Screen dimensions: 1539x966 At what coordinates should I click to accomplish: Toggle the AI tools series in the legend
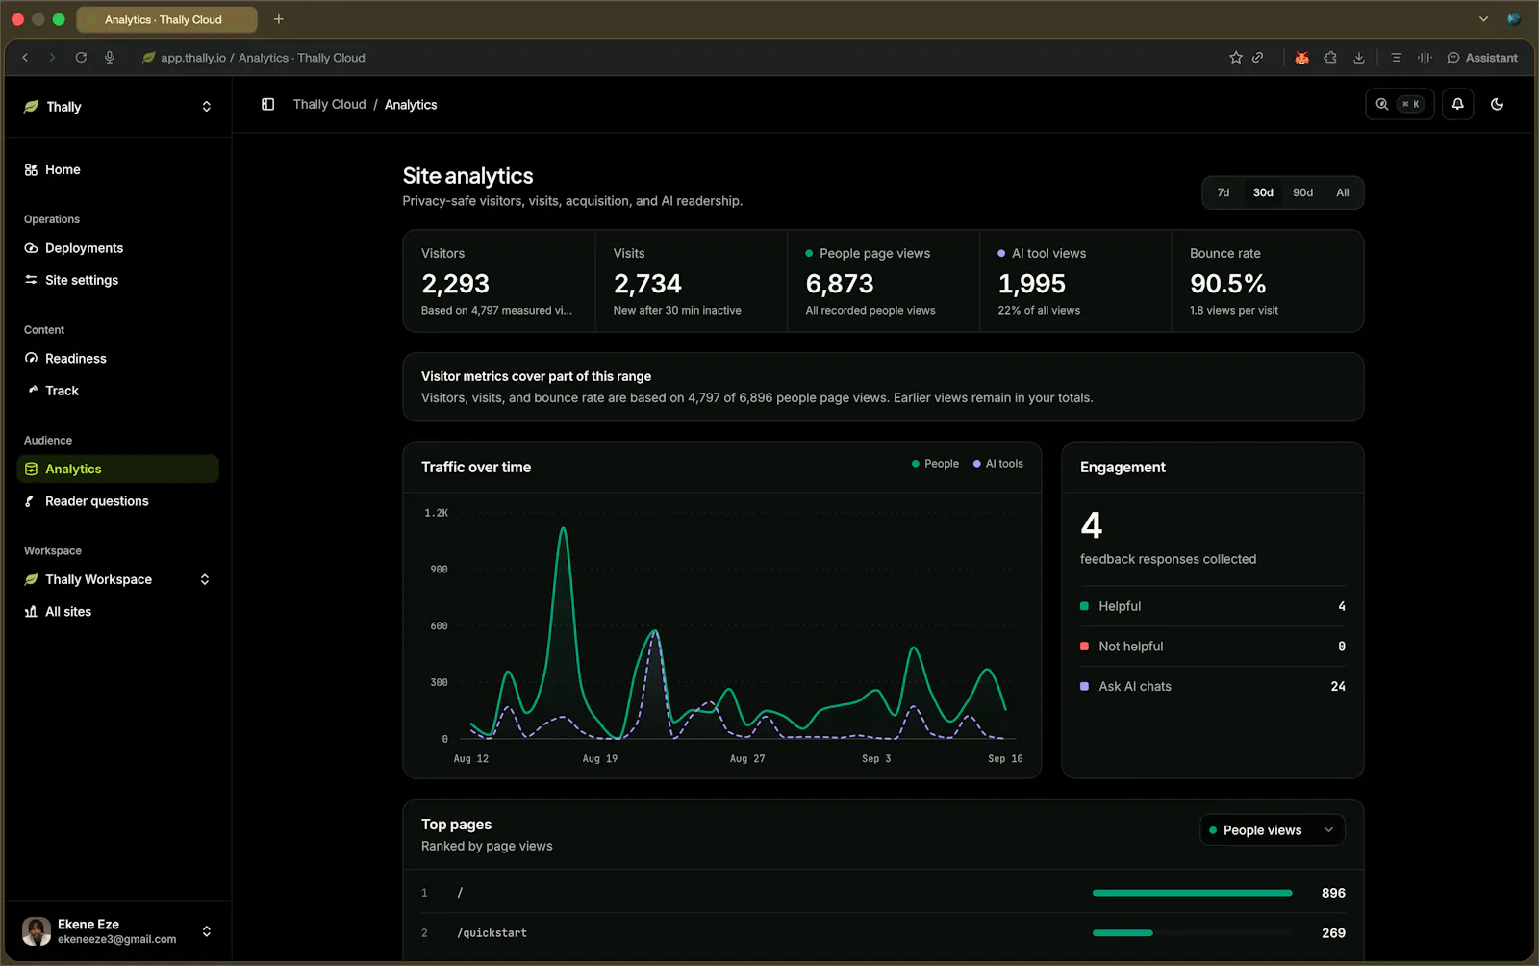pos(998,464)
